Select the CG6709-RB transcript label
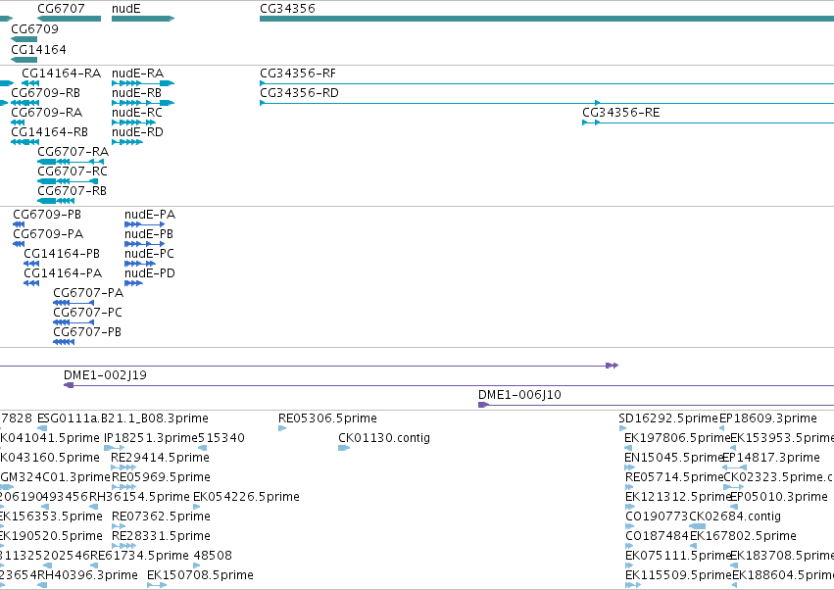Image resolution: width=834 pixels, height=590 pixels. click(45, 92)
